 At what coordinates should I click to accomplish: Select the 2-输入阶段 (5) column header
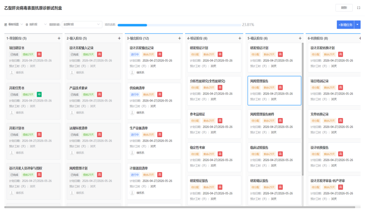77,38
